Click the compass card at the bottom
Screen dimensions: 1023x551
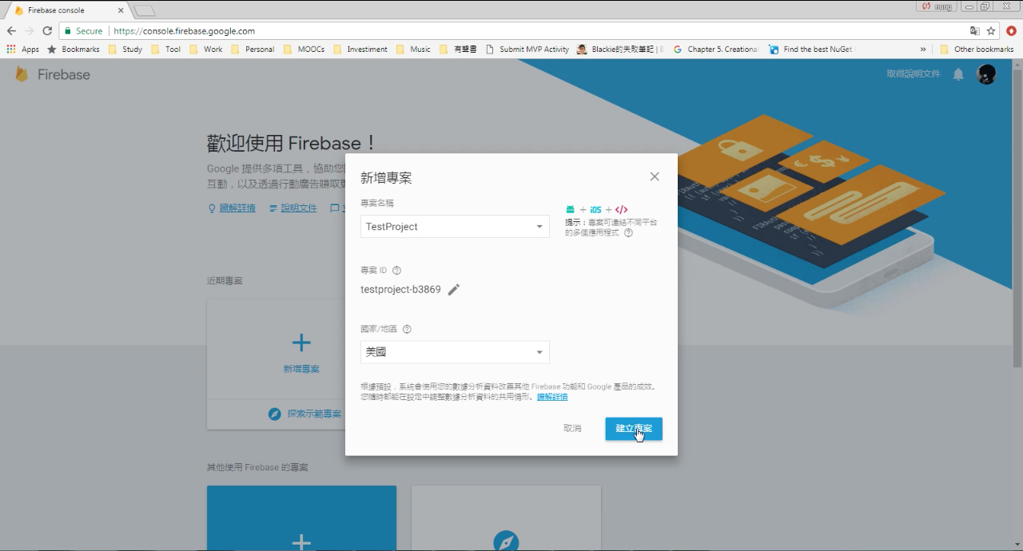coord(506,518)
